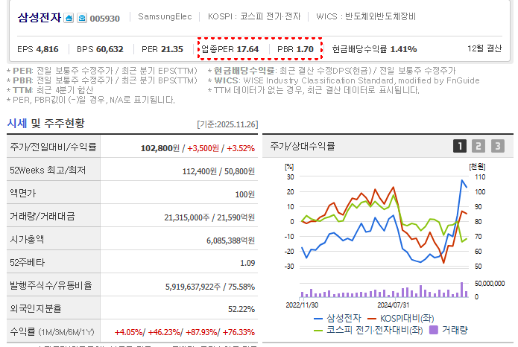Click the +3.52% daily return

point(241,148)
